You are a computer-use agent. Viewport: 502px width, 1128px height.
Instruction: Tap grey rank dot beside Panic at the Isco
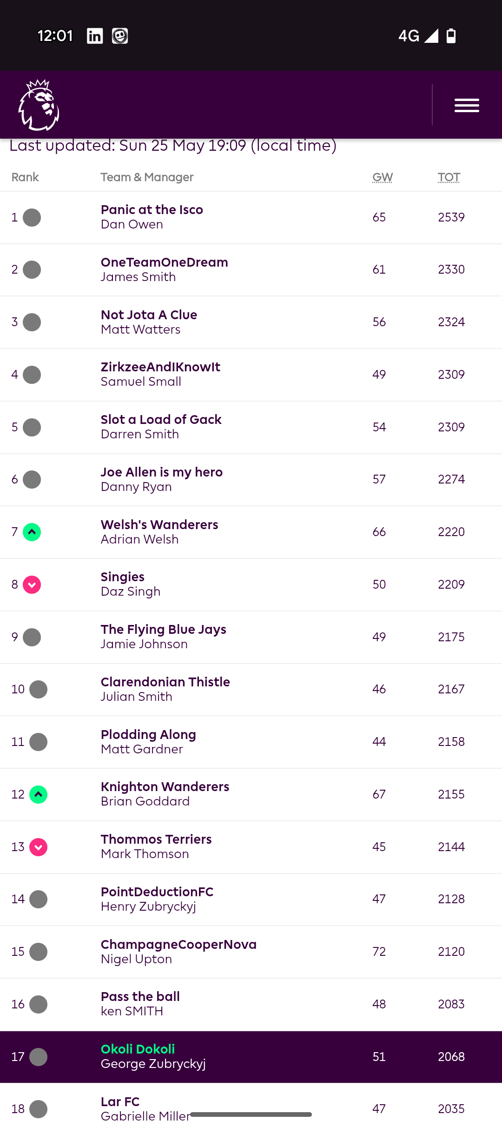click(32, 217)
